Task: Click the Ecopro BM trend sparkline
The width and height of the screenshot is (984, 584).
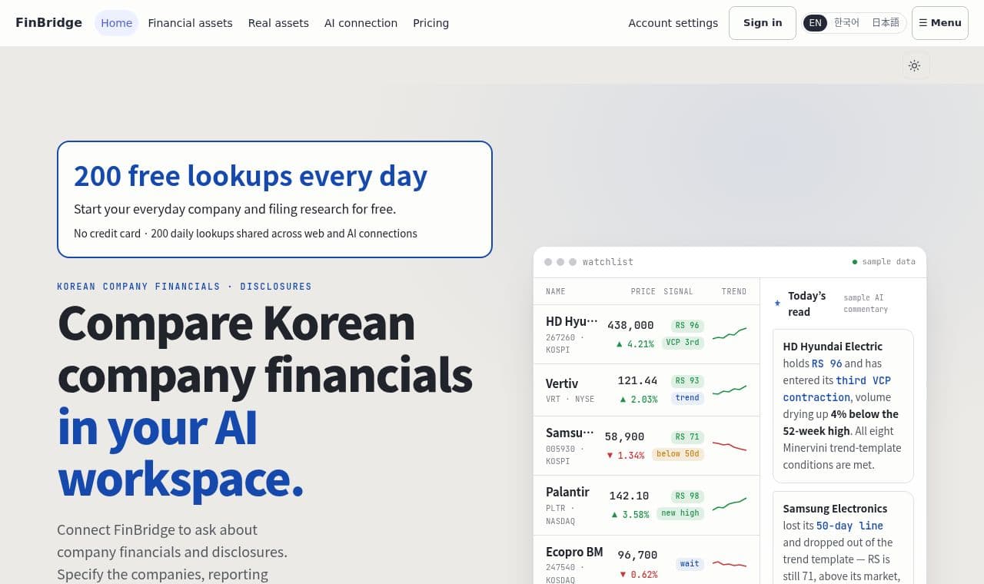Action: pos(730,564)
